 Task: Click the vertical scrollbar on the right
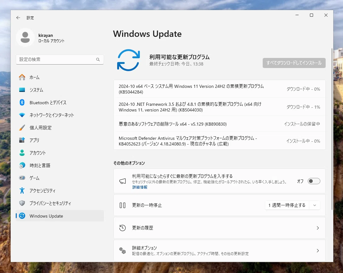coord(332,129)
